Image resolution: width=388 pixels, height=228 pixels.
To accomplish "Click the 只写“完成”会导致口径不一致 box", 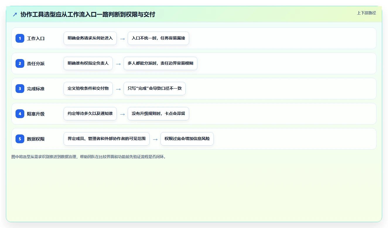I will coord(155,89).
